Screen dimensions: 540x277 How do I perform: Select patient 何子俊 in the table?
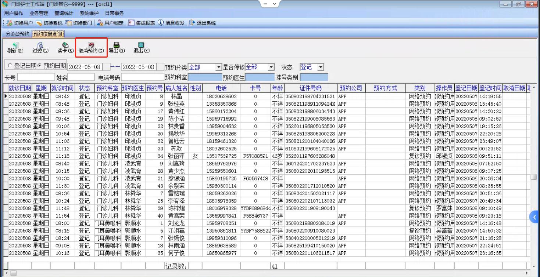176,253
